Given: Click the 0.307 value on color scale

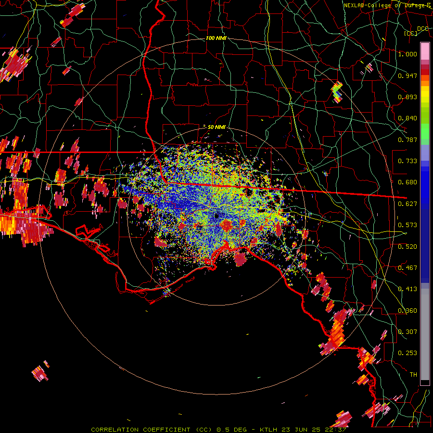Looking at the screenshot, I should (x=408, y=332).
